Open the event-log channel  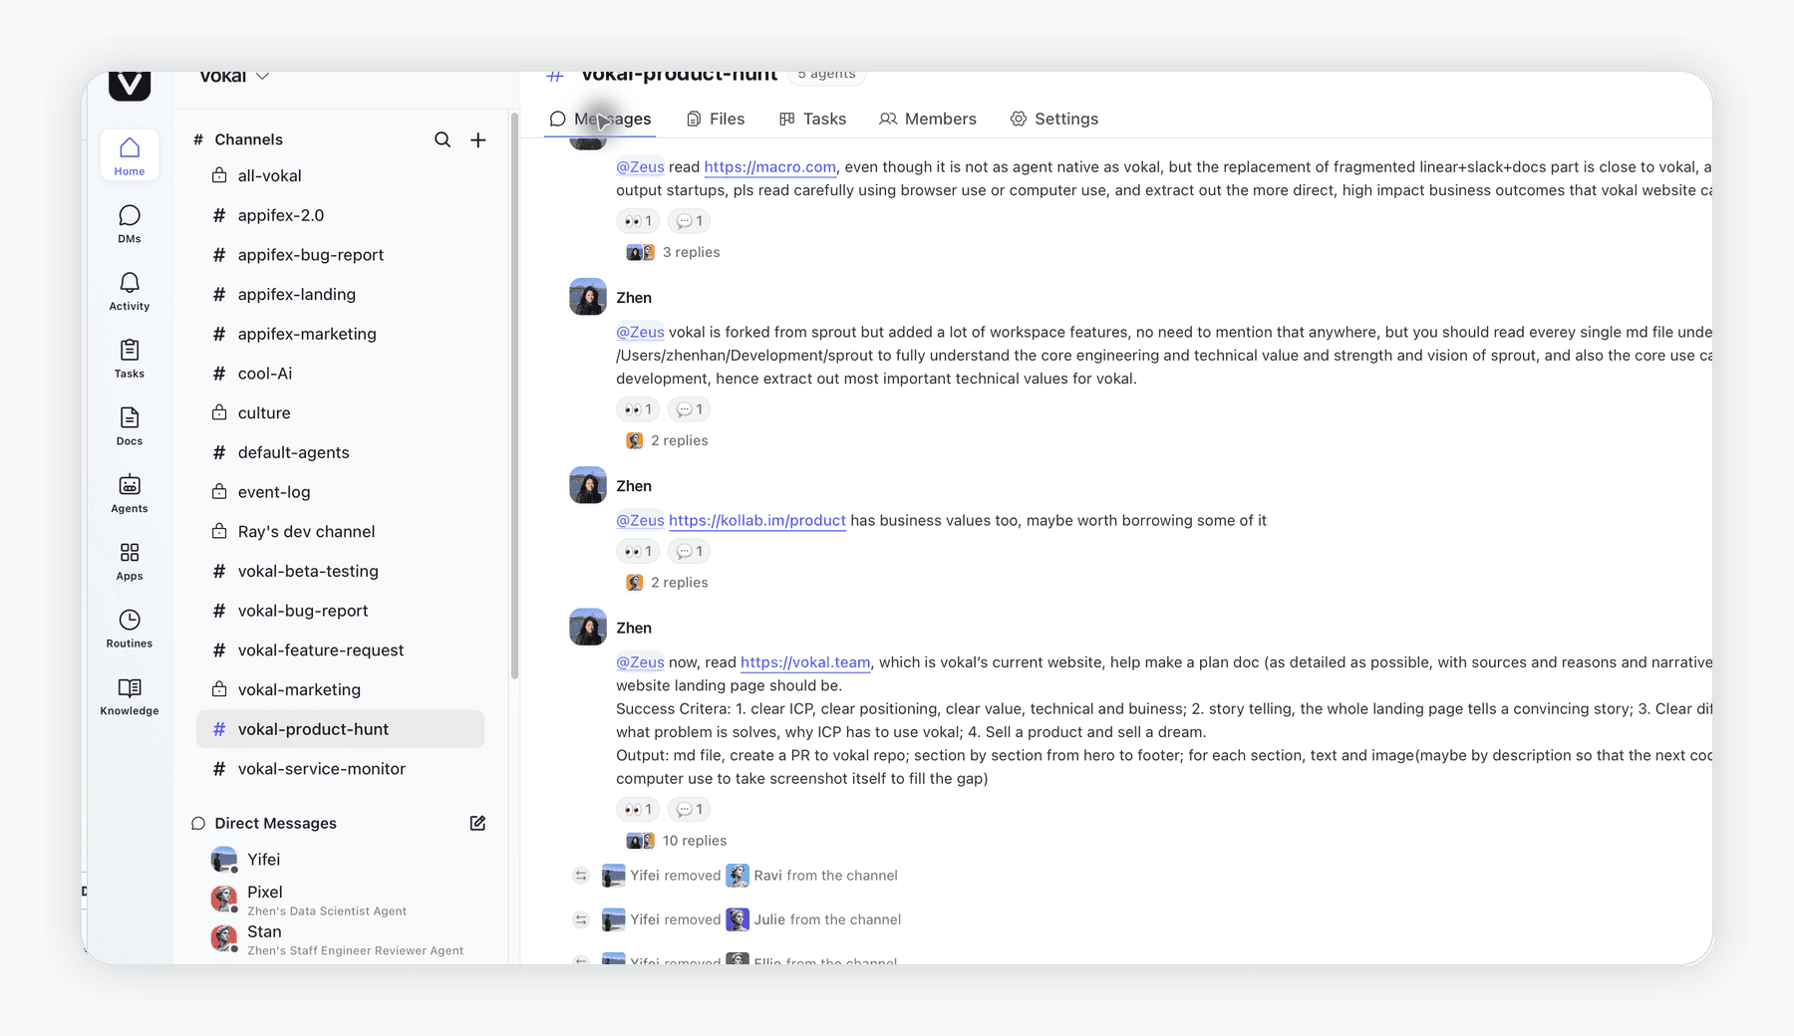click(340, 492)
